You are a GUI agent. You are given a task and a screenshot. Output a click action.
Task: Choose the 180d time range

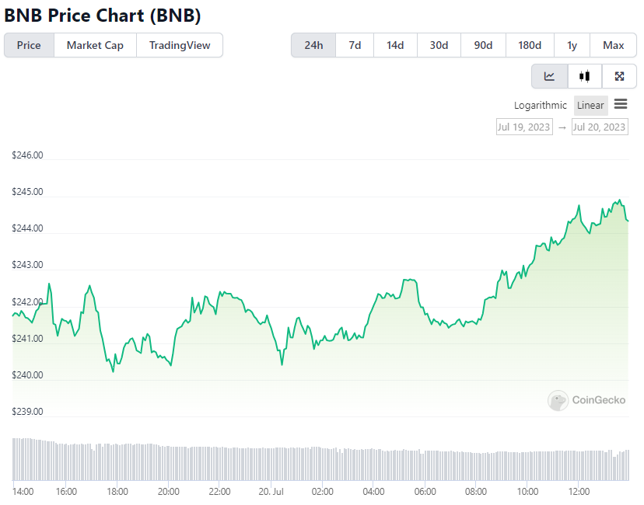pyautogui.click(x=530, y=45)
